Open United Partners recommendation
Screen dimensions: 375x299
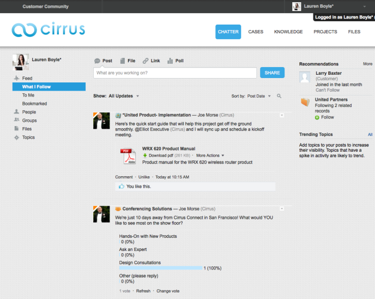point(331,99)
